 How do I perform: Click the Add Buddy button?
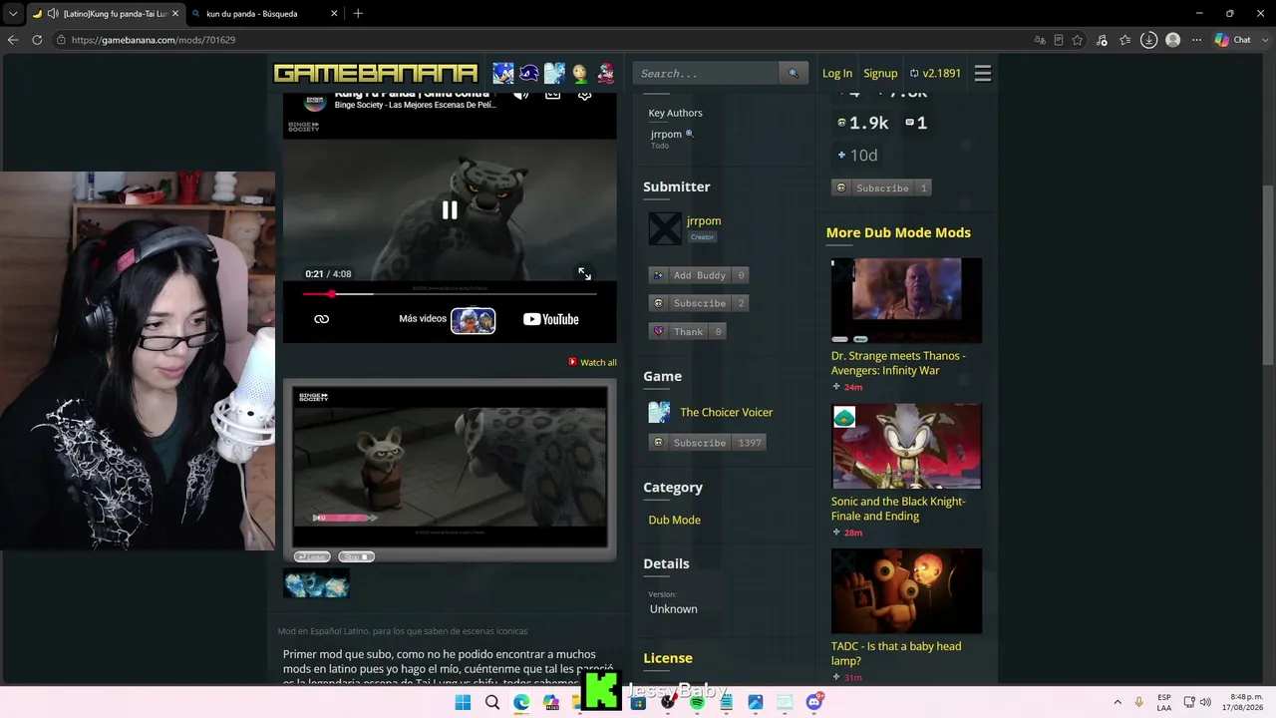(x=698, y=275)
